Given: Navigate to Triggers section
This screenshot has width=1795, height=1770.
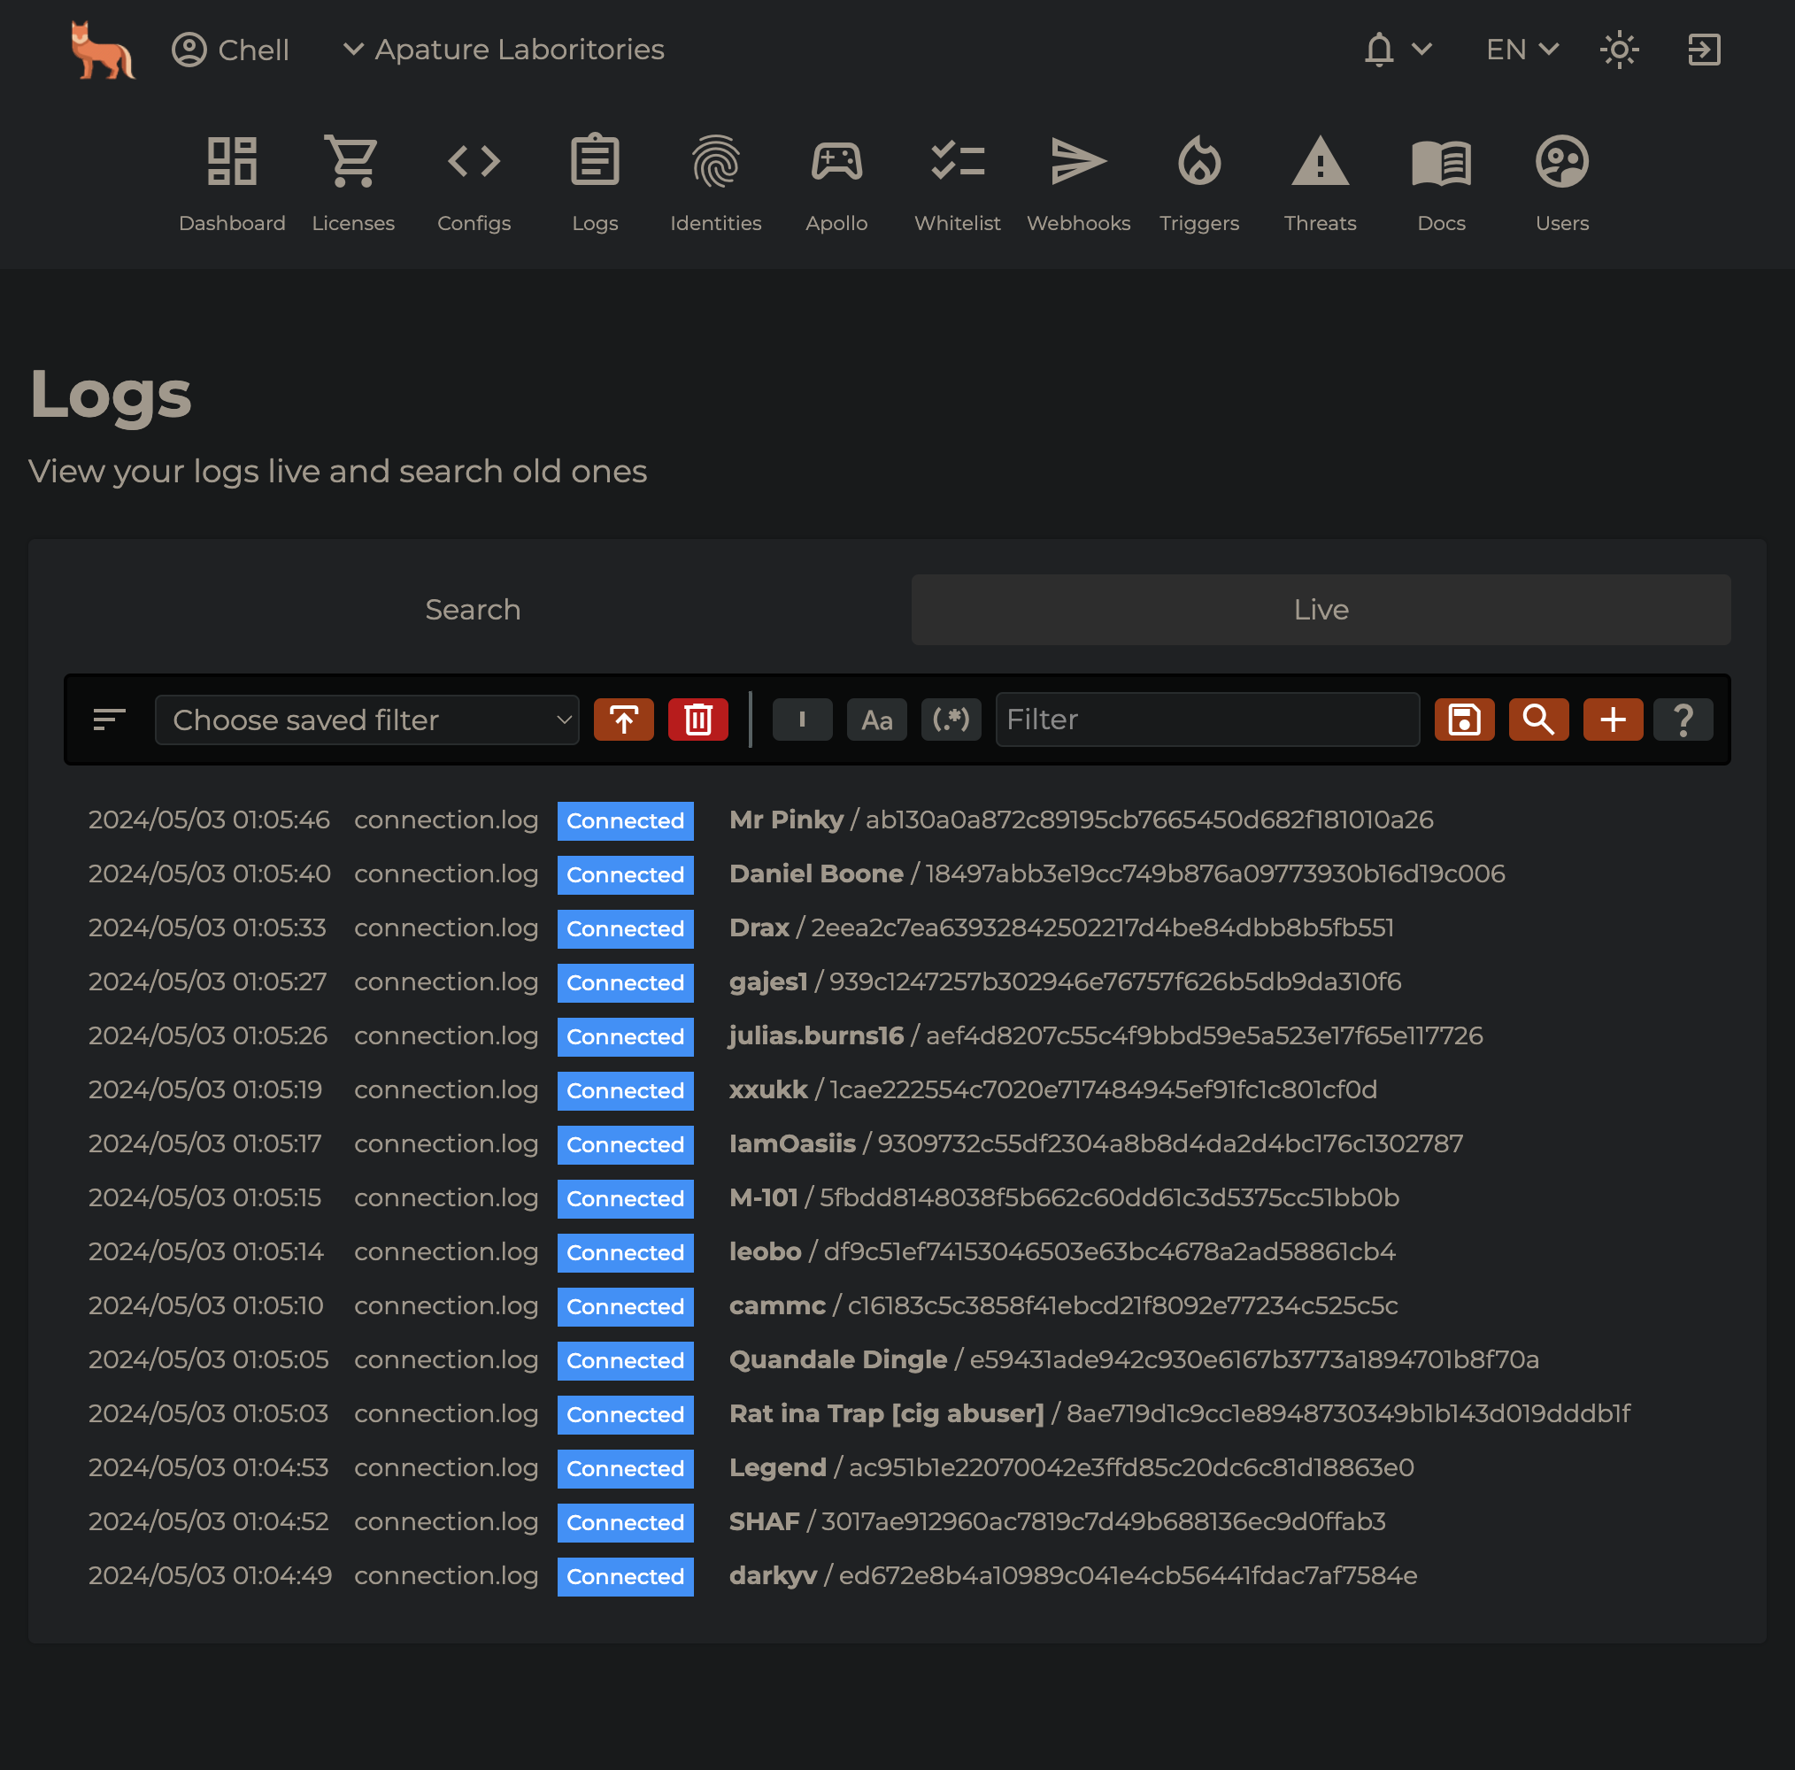Looking at the screenshot, I should click(x=1198, y=181).
